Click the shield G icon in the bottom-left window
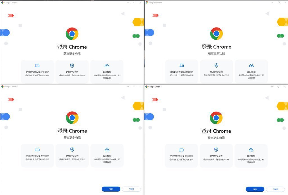The image size is (288, 195). [72, 150]
